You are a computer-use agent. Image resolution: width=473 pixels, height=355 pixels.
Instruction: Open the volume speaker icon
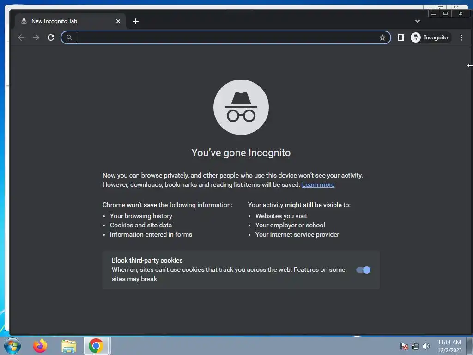pos(426,346)
